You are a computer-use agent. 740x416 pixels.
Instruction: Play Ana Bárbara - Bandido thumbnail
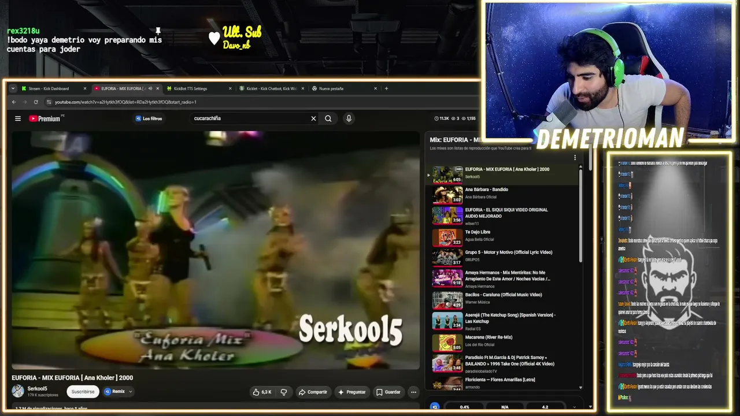(447, 195)
